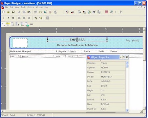Save the report with the floppy disk icon
Viewport: 148px width, 118px height.
pyautogui.click(x=13, y=12)
